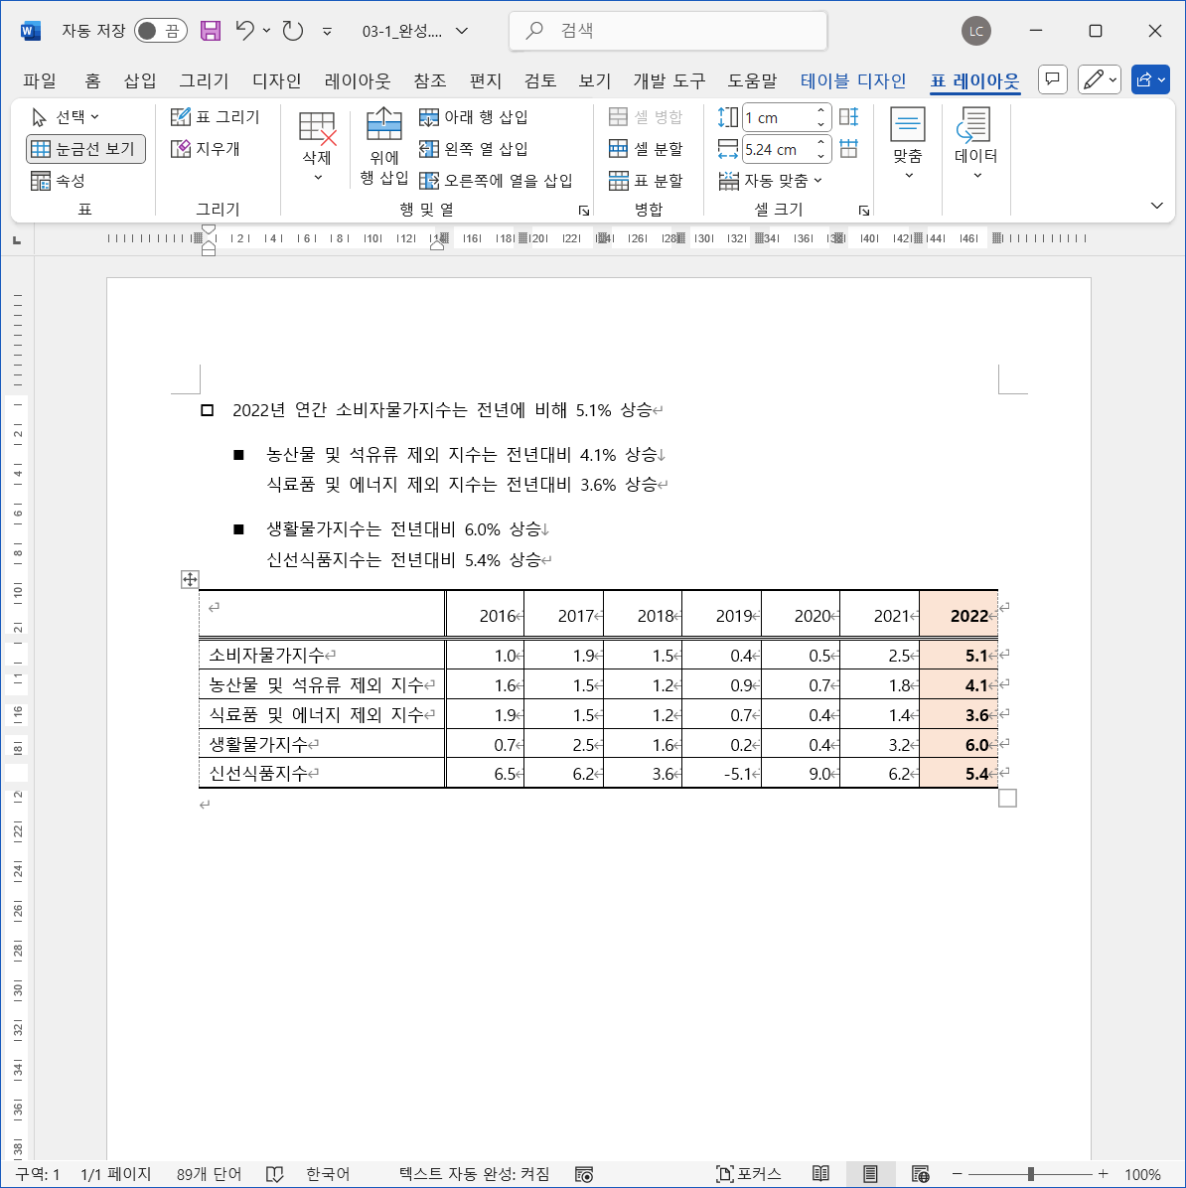This screenshot has width=1186, height=1188.
Task: Click the 신선식품지수 row label
Action: click(257, 774)
